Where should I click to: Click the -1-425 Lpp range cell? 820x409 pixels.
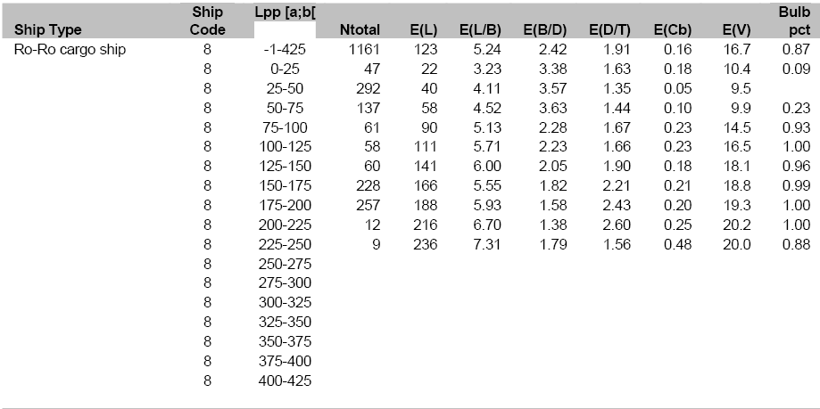(x=285, y=50)
